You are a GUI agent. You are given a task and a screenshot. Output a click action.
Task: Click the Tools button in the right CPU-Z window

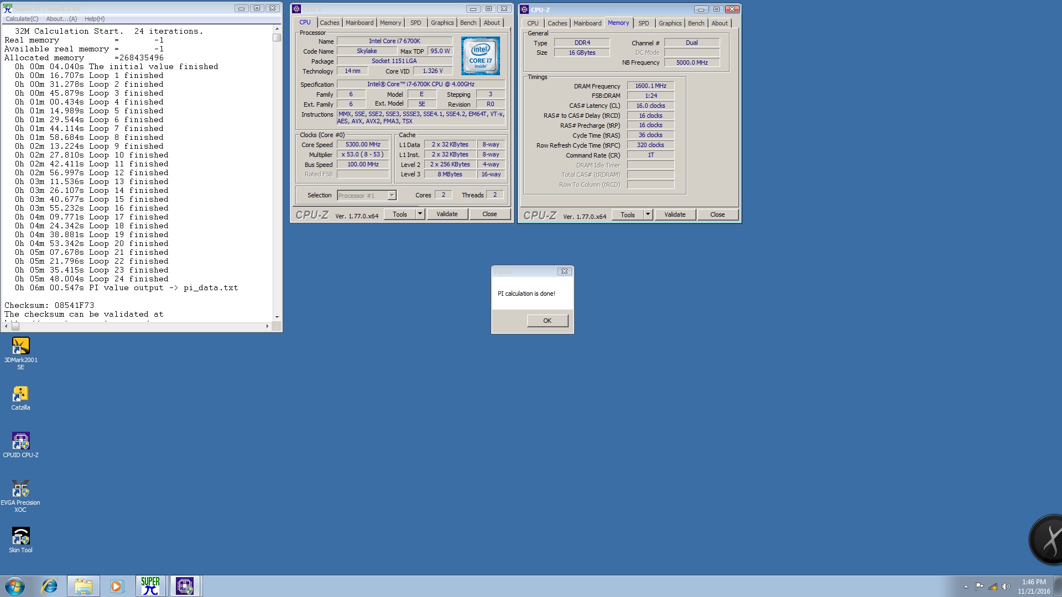click(628, 214)
